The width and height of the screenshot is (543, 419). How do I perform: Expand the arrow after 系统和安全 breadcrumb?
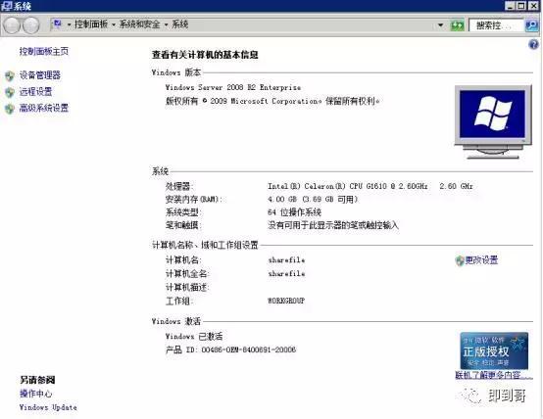coord(166,24)
